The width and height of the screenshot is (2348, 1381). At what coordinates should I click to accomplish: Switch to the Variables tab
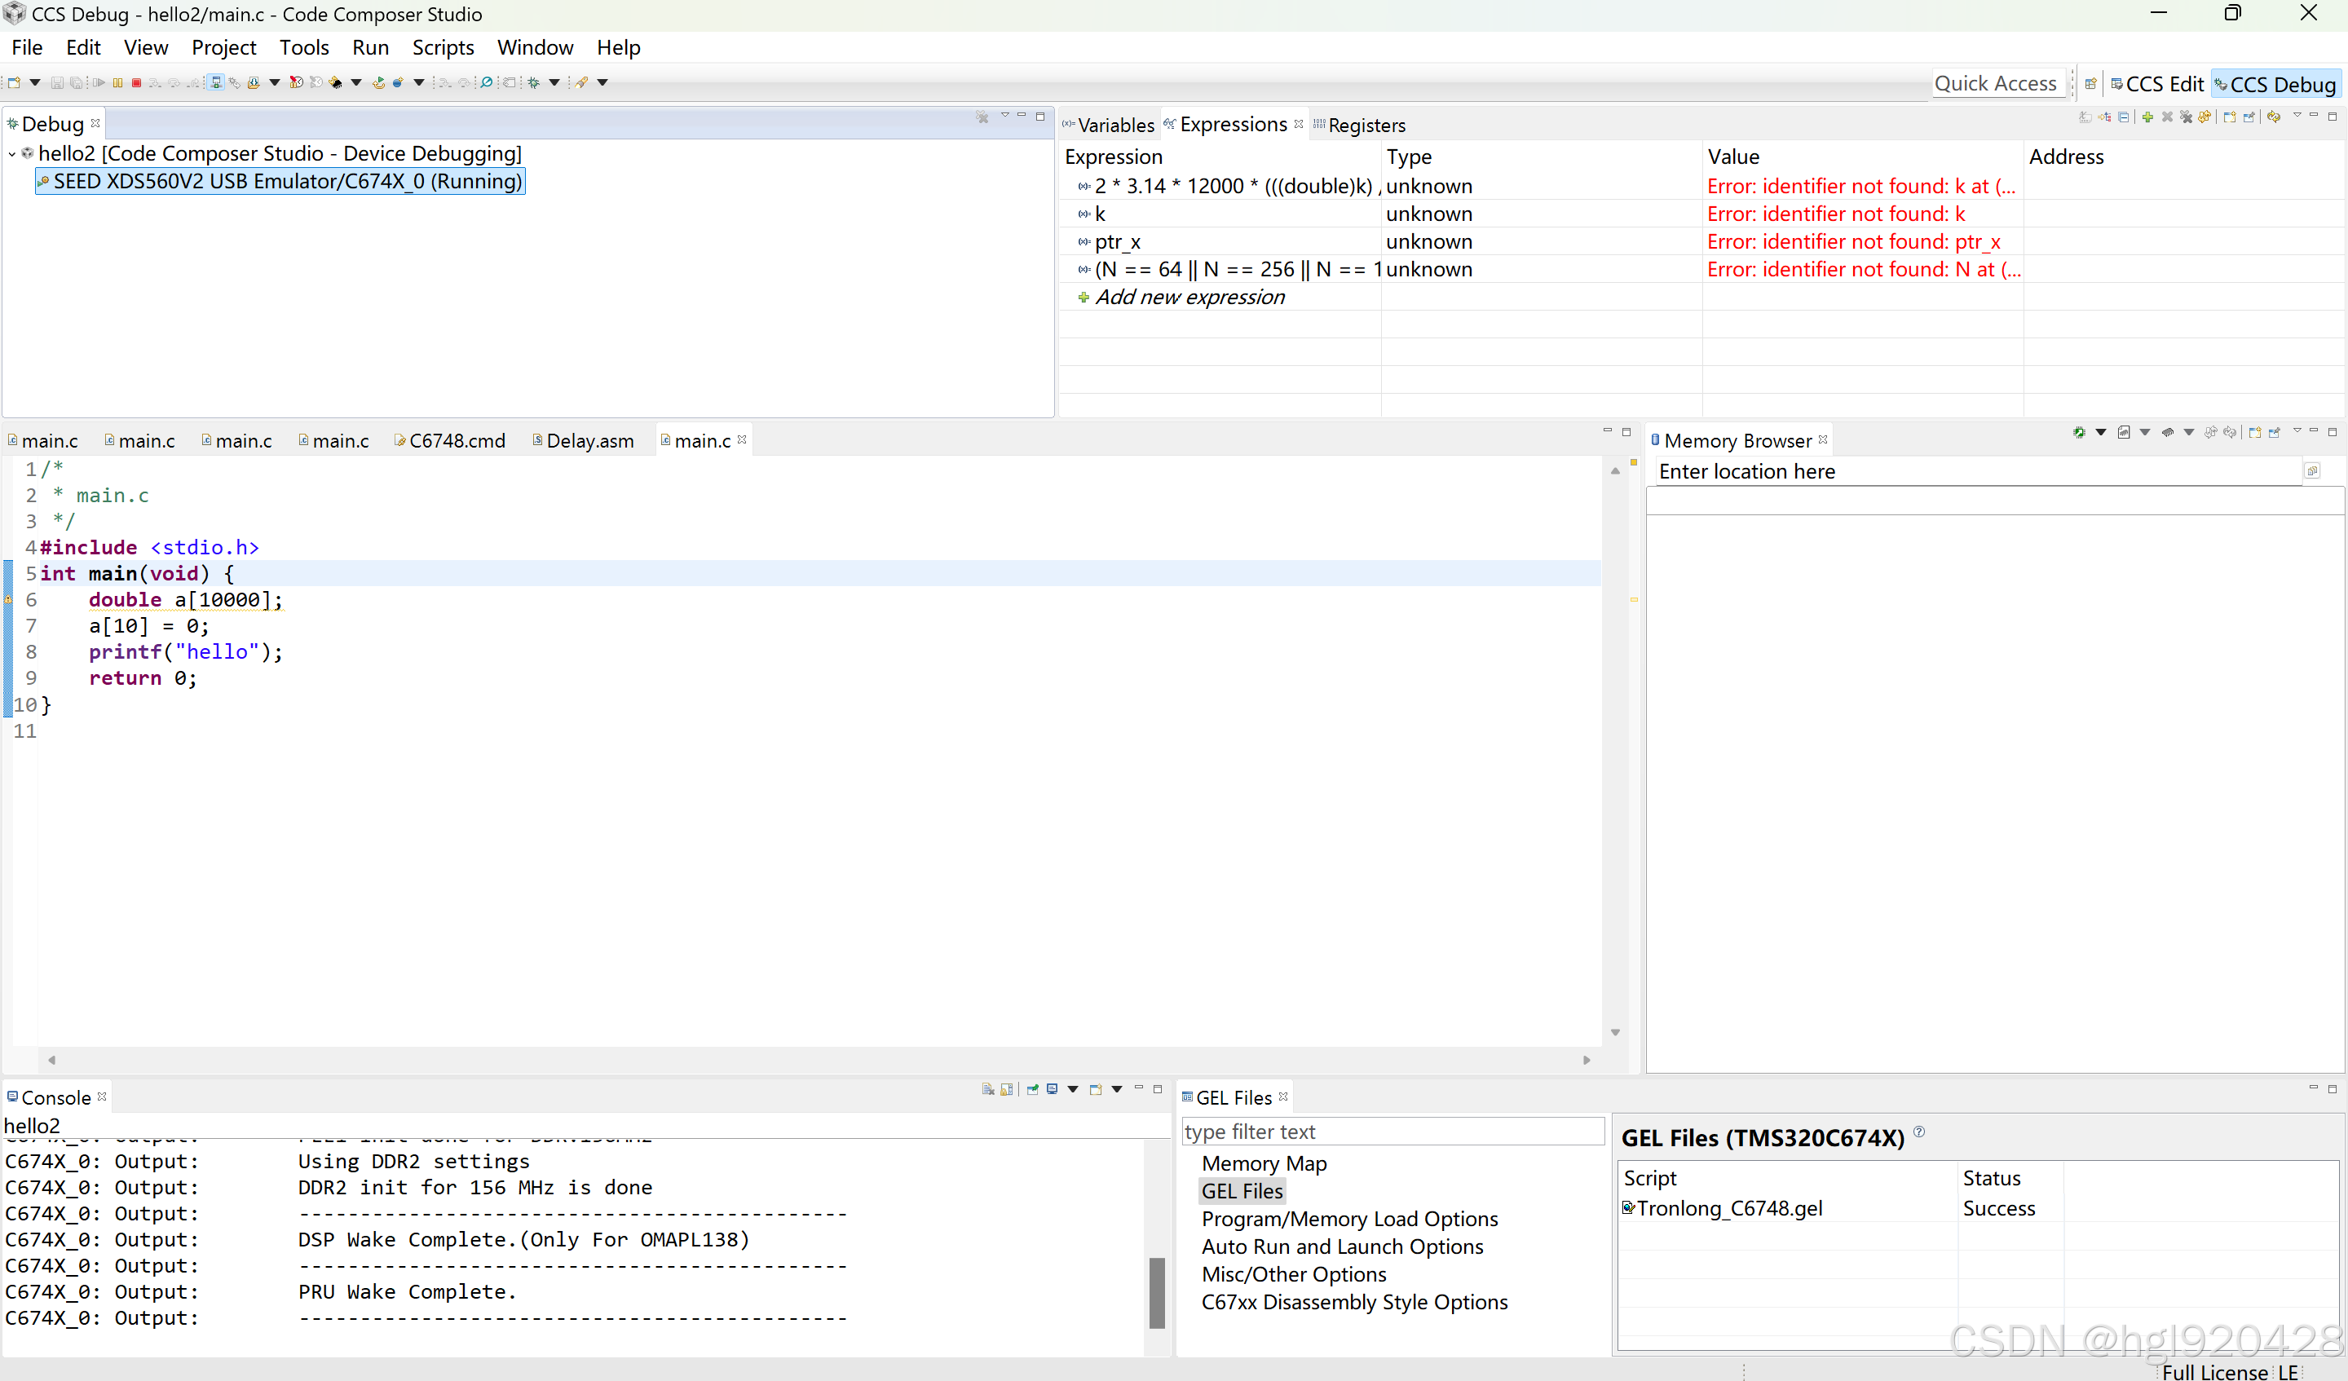point(1109,125)
